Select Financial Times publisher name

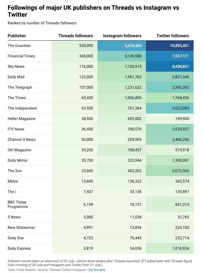pyautogui.click(x=21, y=56)
